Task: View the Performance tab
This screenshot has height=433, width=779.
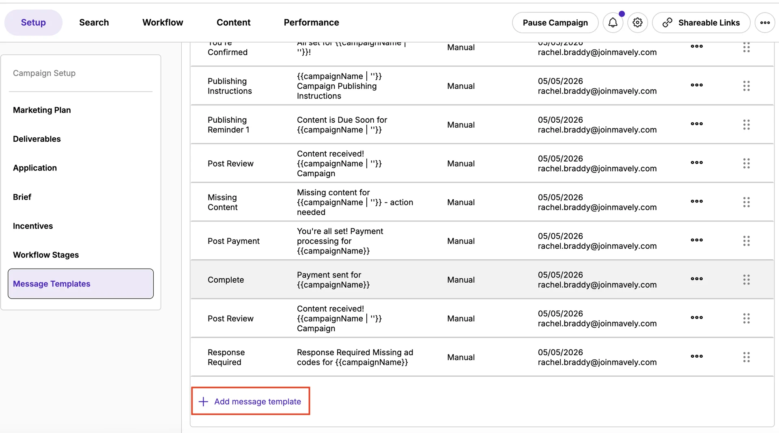Action: pos(311,23)
